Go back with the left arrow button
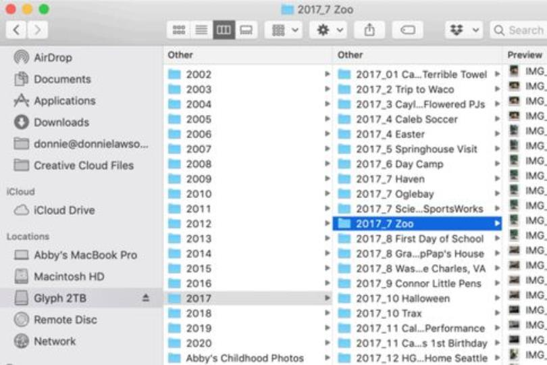This screenshot has width=547, height=365. pyautogui.click(x=16, y=30)
